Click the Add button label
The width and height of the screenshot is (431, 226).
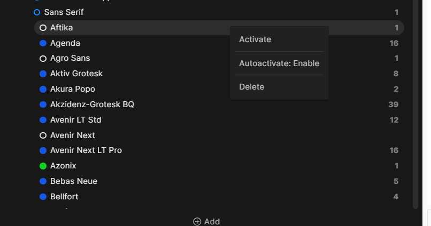212,222
